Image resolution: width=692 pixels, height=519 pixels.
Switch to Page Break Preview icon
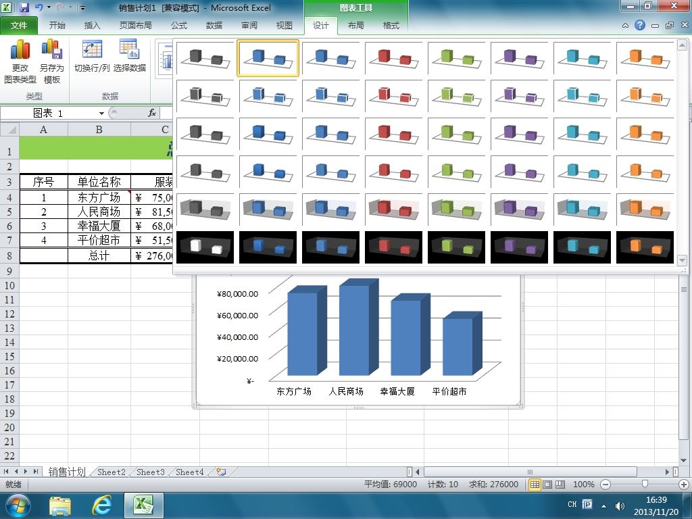(x=560, y=484)
